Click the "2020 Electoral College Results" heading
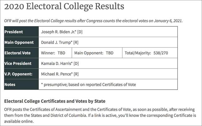This screenshot has width=202, height=126. point(64,6)
